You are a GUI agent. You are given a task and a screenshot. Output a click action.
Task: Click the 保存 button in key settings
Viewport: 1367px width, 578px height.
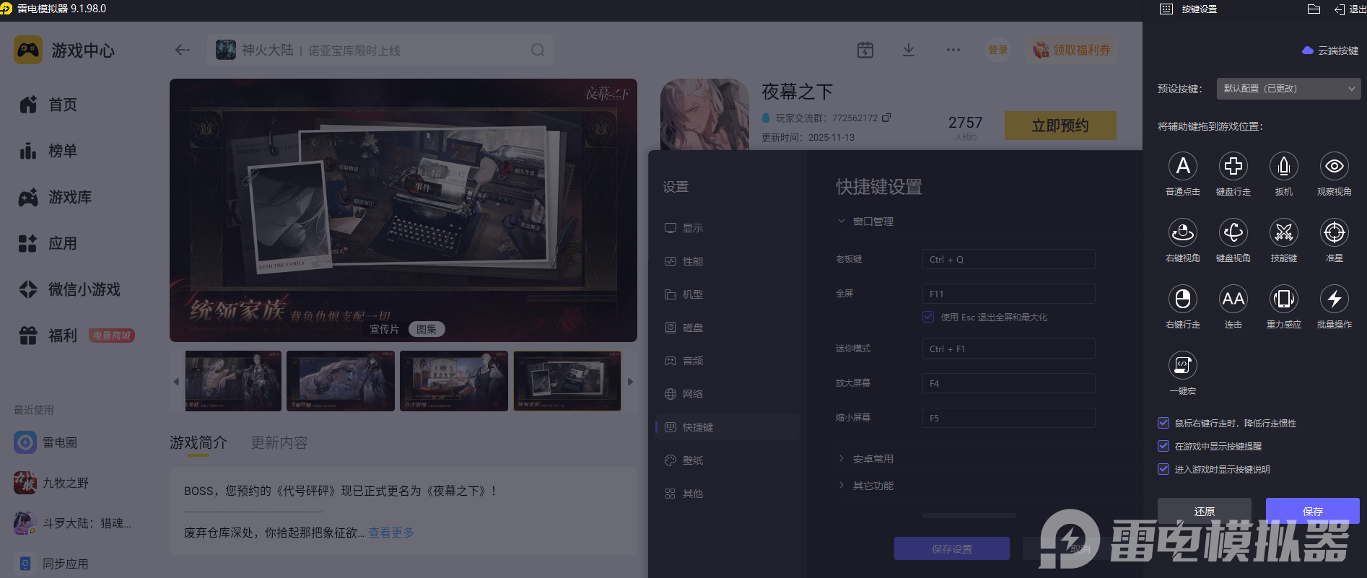(1312, 511)
